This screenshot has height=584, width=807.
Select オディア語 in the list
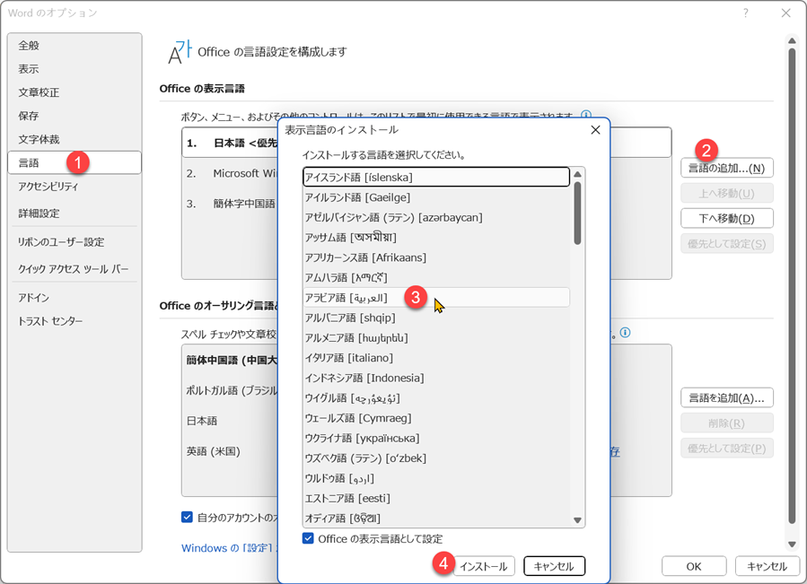pos(436,519)
